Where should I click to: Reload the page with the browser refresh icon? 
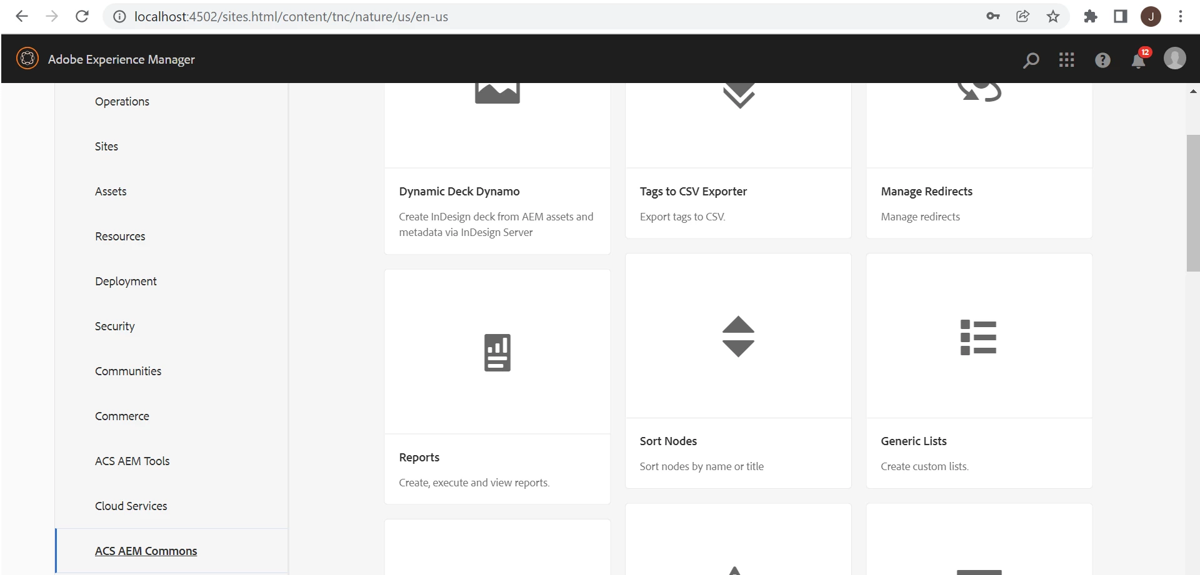(82, 16)
